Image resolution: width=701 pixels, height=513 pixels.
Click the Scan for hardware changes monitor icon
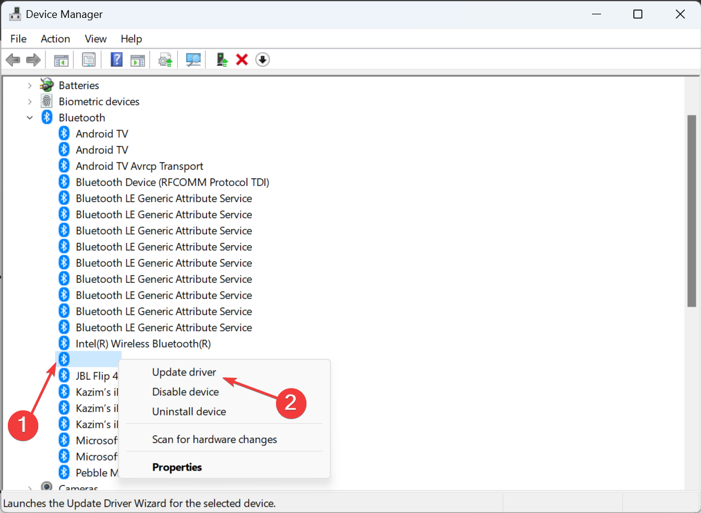click(x=193, y=59)
